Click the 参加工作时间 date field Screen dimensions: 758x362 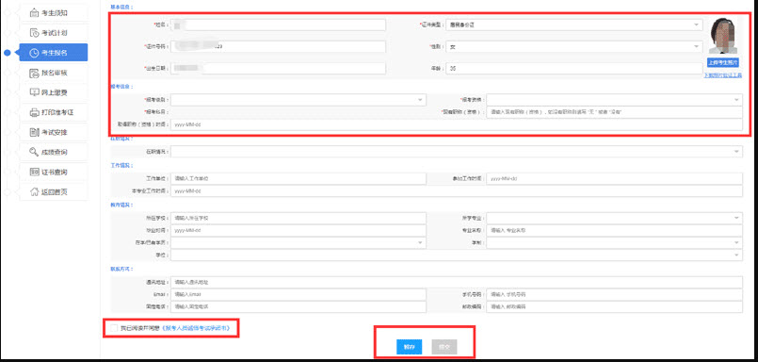614,178
